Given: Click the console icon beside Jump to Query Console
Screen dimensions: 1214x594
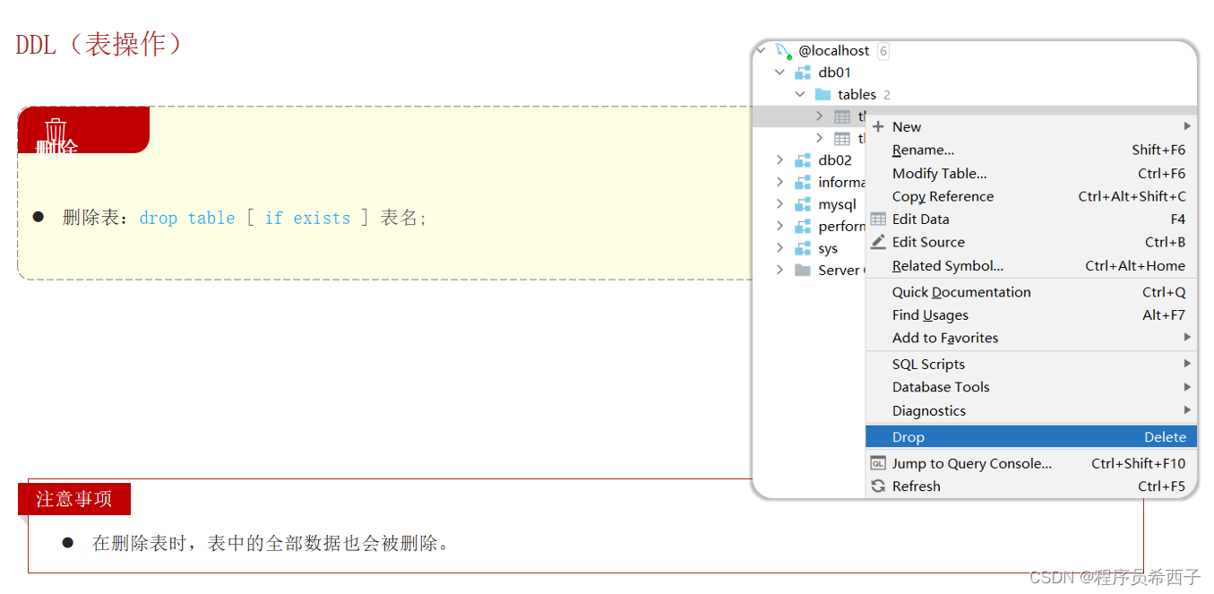Looking at the screenshot, I should [878, 463].
